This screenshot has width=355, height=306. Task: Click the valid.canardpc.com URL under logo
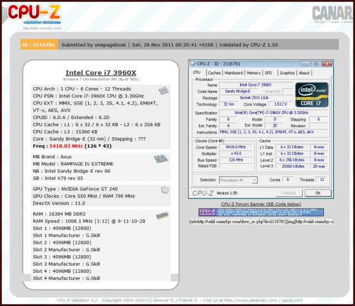(42, 28)
